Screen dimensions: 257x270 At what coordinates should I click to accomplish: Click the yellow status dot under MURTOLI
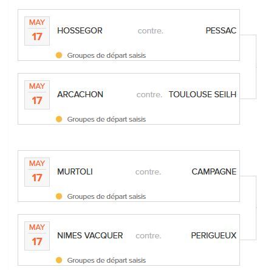[x=59, y=196]
